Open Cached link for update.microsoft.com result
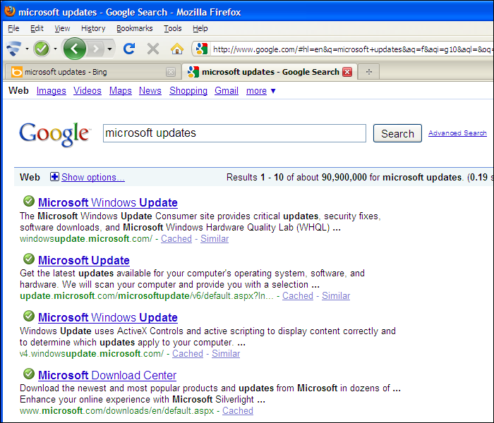Image resolution: width=494 pixels, height=423 pixels. coord(297,296)
